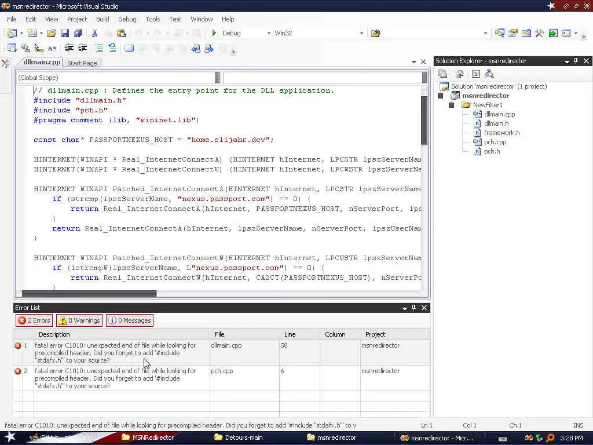Open the active files list dropdown

(x=413, y=61)
